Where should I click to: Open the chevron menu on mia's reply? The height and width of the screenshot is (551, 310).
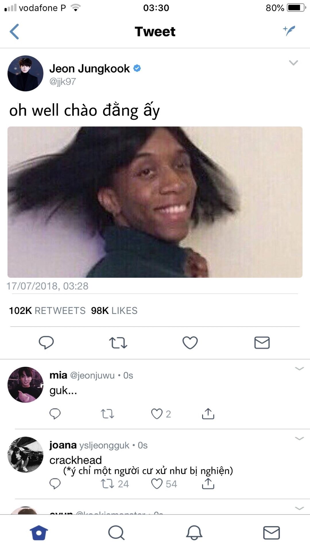click(x=299, y=368)
